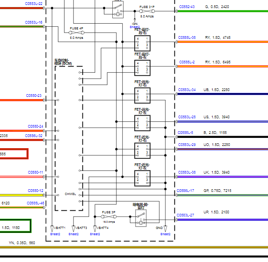Screen dimensions: 268x262
Task: Follow connector link C0583L-27
Action: click(186, 215)
